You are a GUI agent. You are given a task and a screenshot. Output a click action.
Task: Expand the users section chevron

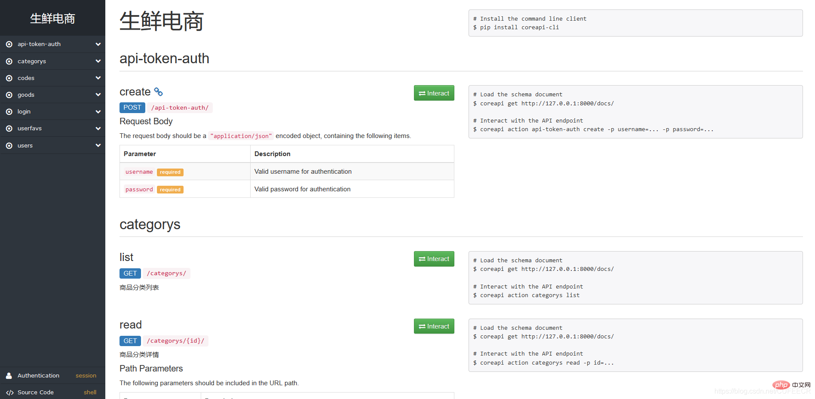(x=98, y=145)
